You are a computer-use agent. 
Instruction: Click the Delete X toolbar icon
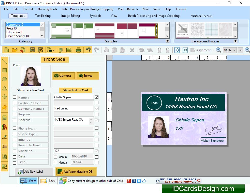pyautogui.click(x=132, y=50)
